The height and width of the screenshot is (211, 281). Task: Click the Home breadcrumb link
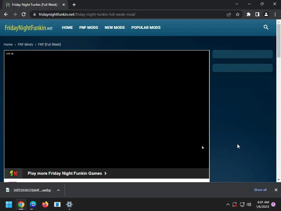[8, 44]
